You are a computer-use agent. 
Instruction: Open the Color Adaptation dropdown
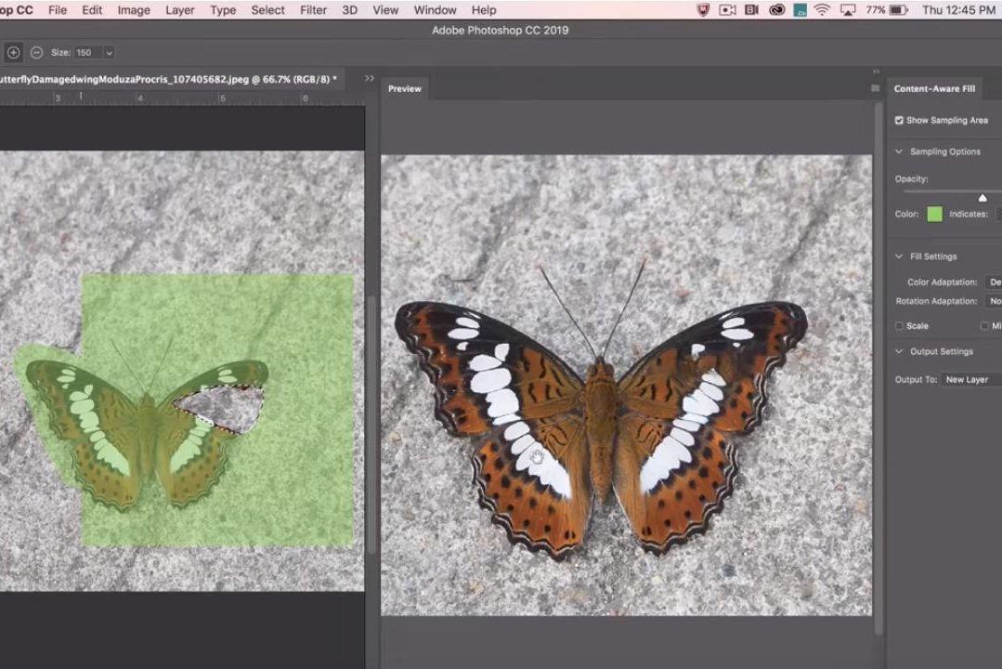993,282
